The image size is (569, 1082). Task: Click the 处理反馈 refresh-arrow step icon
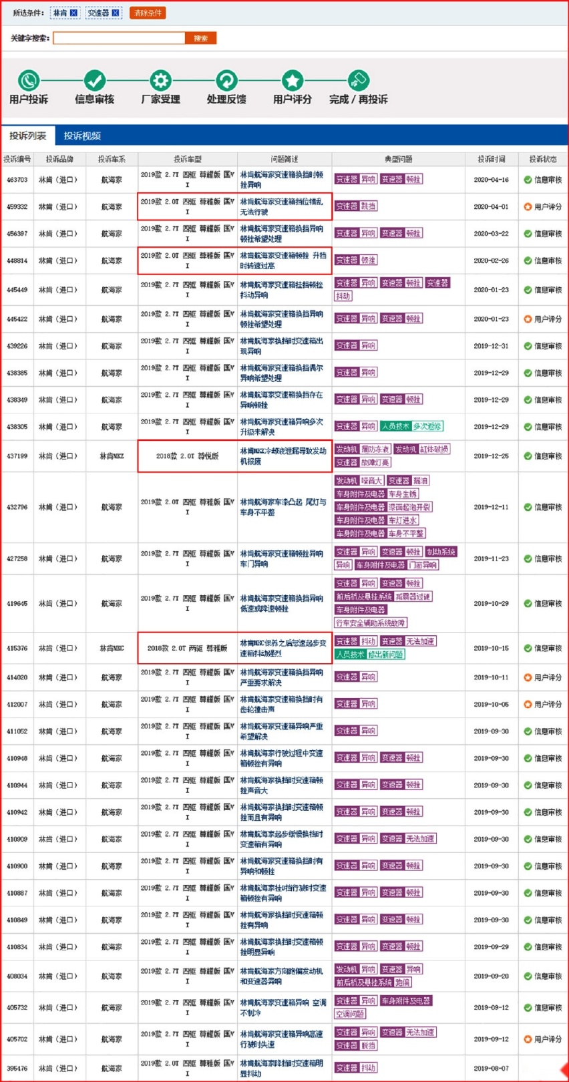226,81
